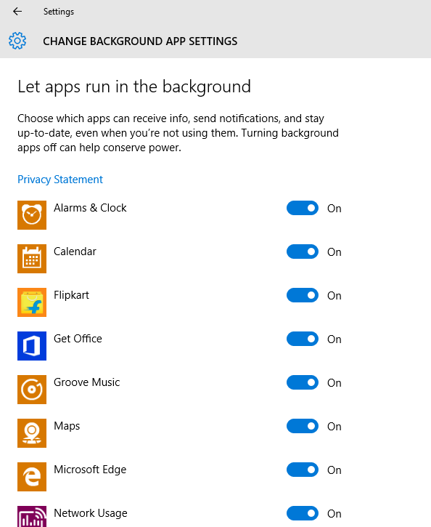Screen dimensions: 431x527
Task: Click the Flipkart shopping bag icon
Action: [32, 302]
